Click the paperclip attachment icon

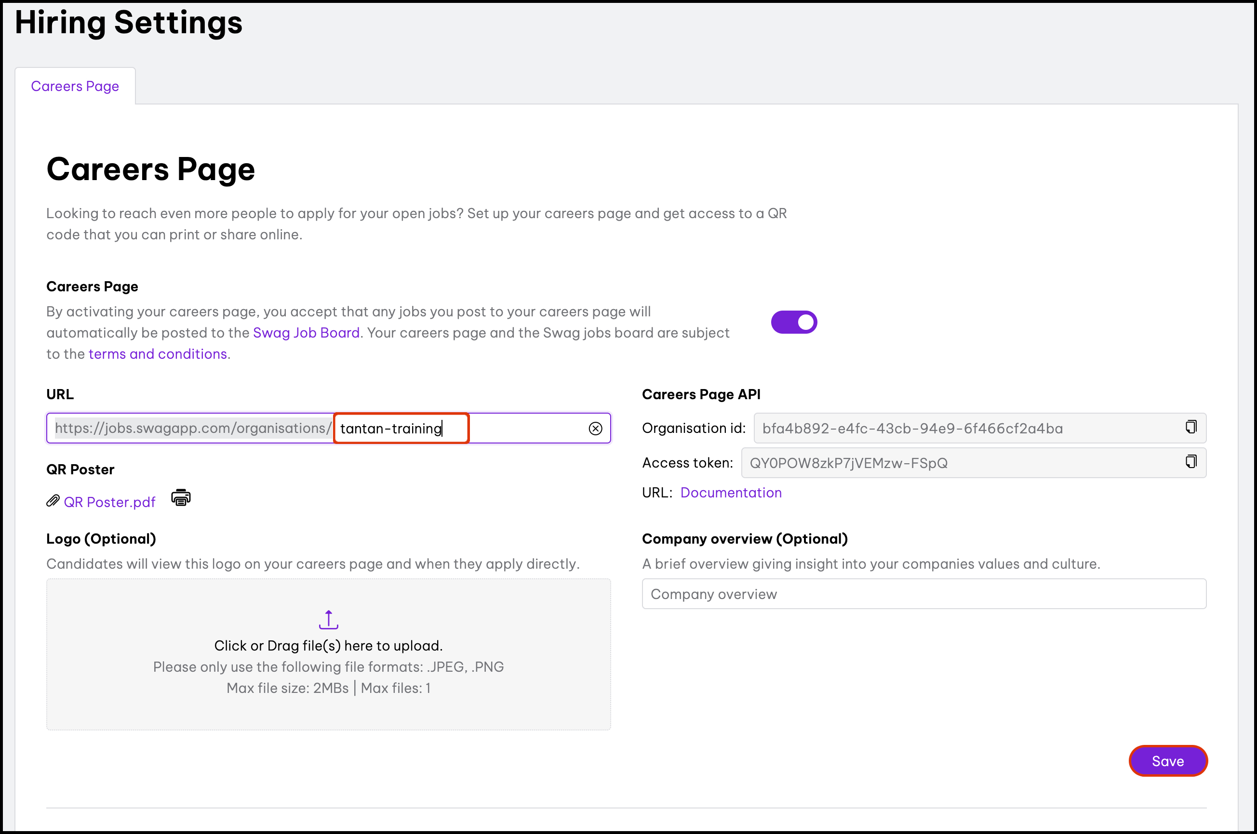click(x=53, y=501)
